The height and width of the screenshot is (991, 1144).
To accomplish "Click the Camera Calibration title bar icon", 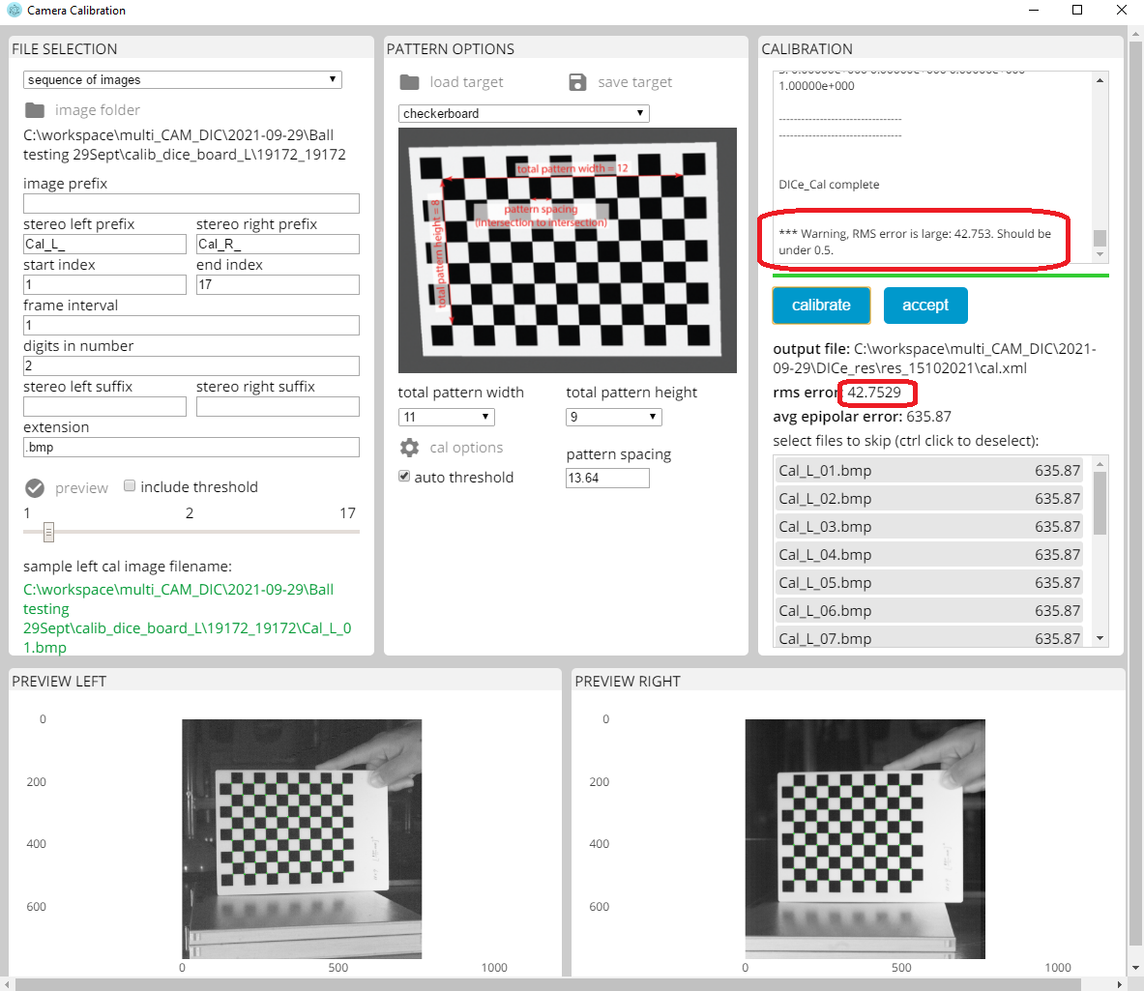I will [x=12, y=11].
